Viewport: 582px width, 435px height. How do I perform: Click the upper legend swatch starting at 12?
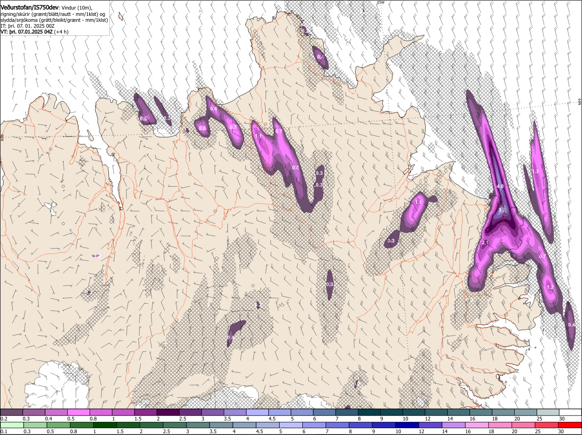coord(436,412)
